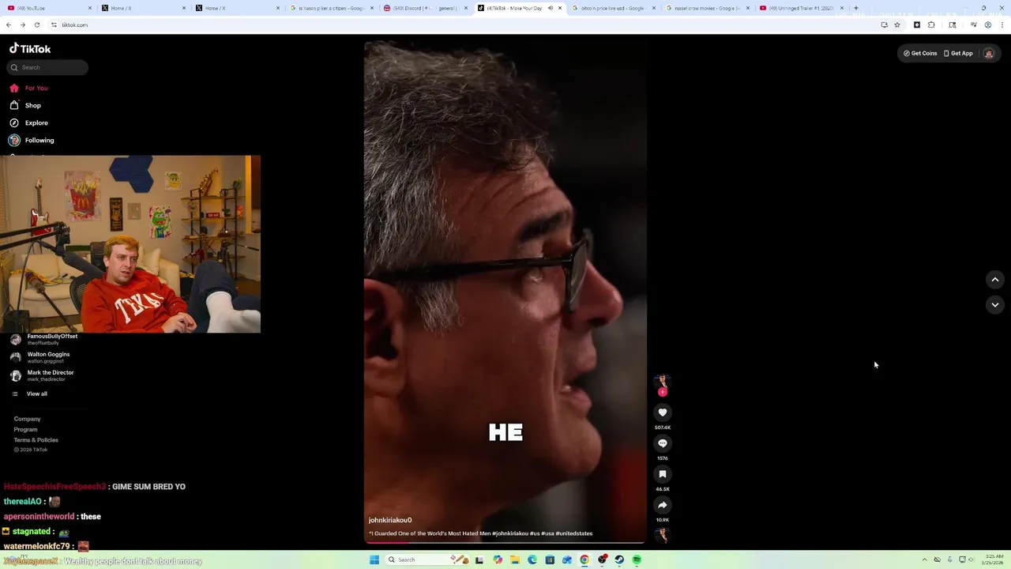This screenshot has width=1011, height=569.
Task: Switch to the bitcoin price Google tab
Action: coord(614,8)
